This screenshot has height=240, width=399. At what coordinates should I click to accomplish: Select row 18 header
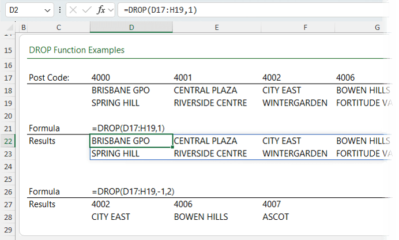pos(8,91)
